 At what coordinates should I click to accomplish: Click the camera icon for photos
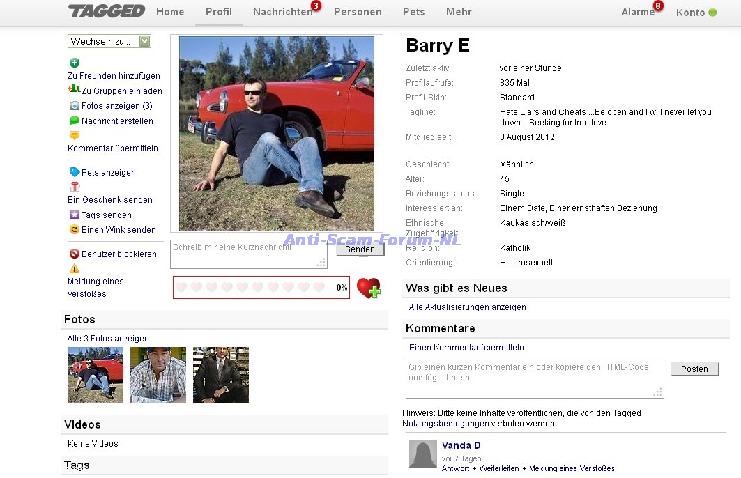74,105
